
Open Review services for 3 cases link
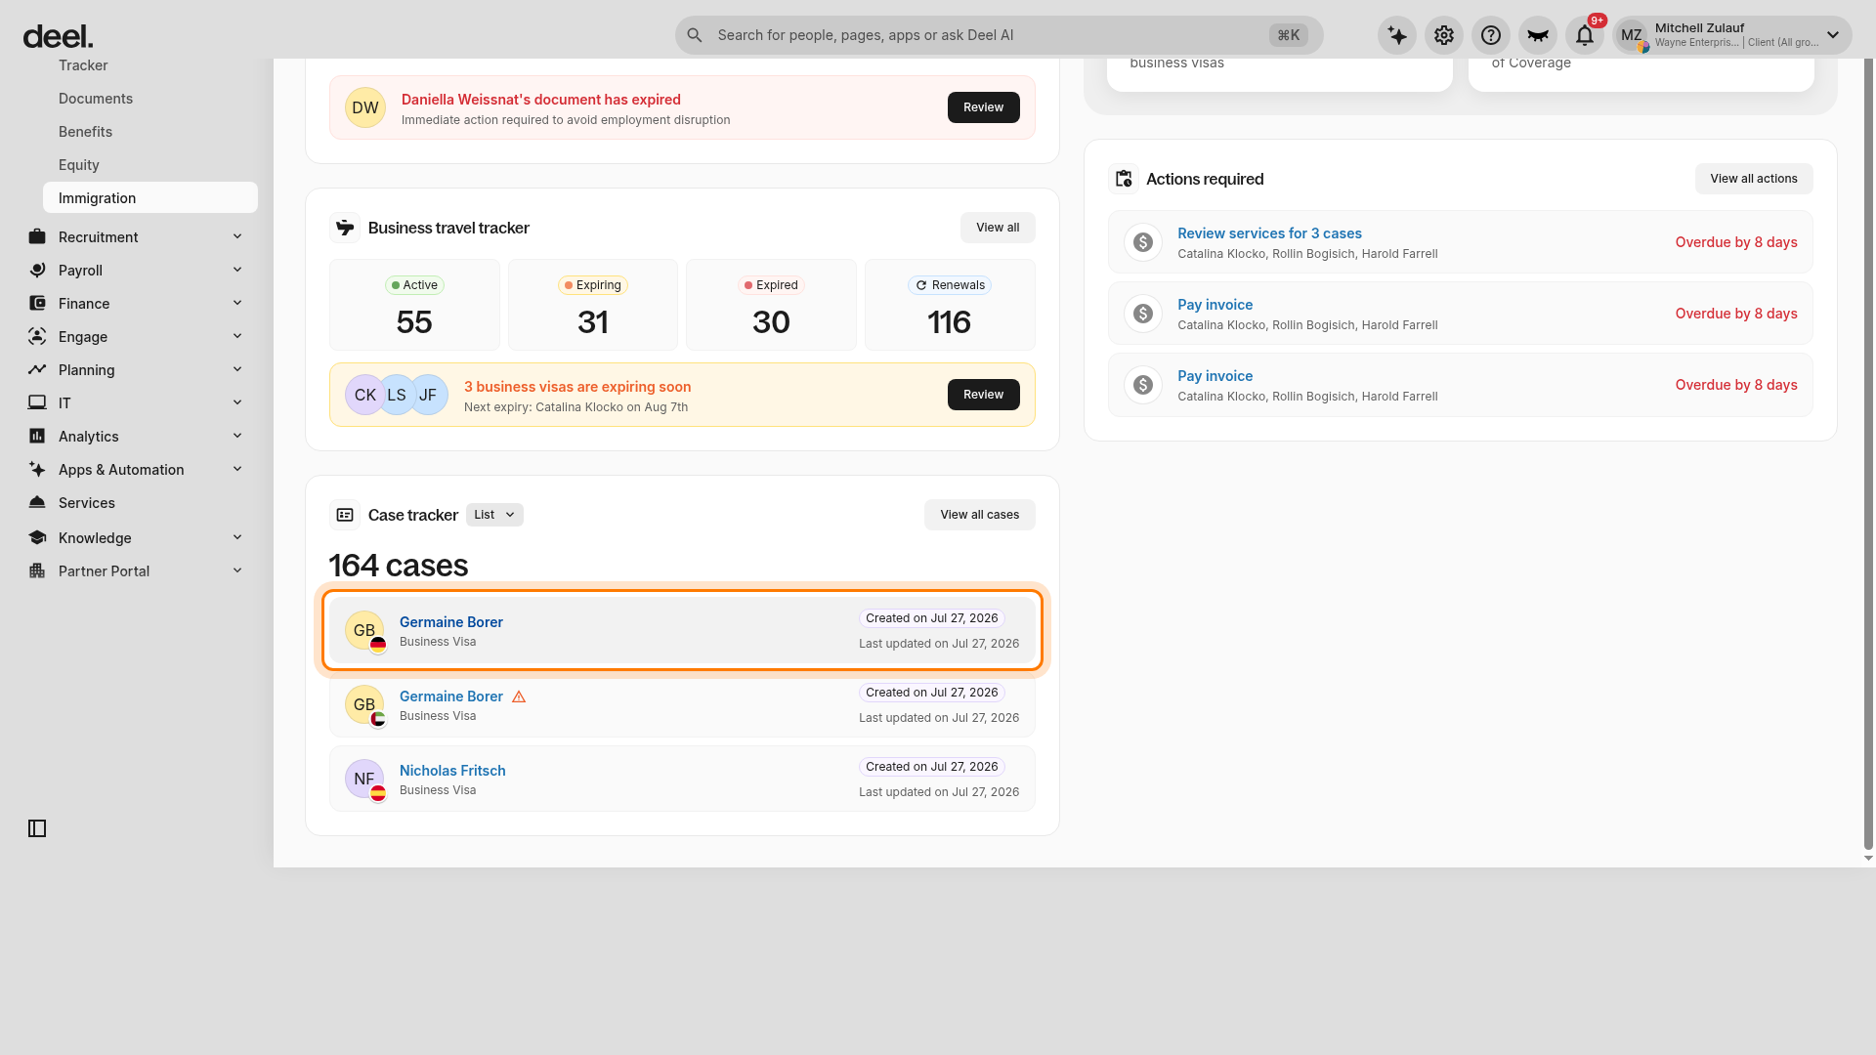pos(1269,233)
